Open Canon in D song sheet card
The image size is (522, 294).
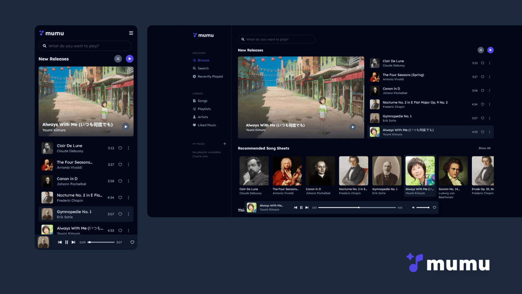pos(321,176)
